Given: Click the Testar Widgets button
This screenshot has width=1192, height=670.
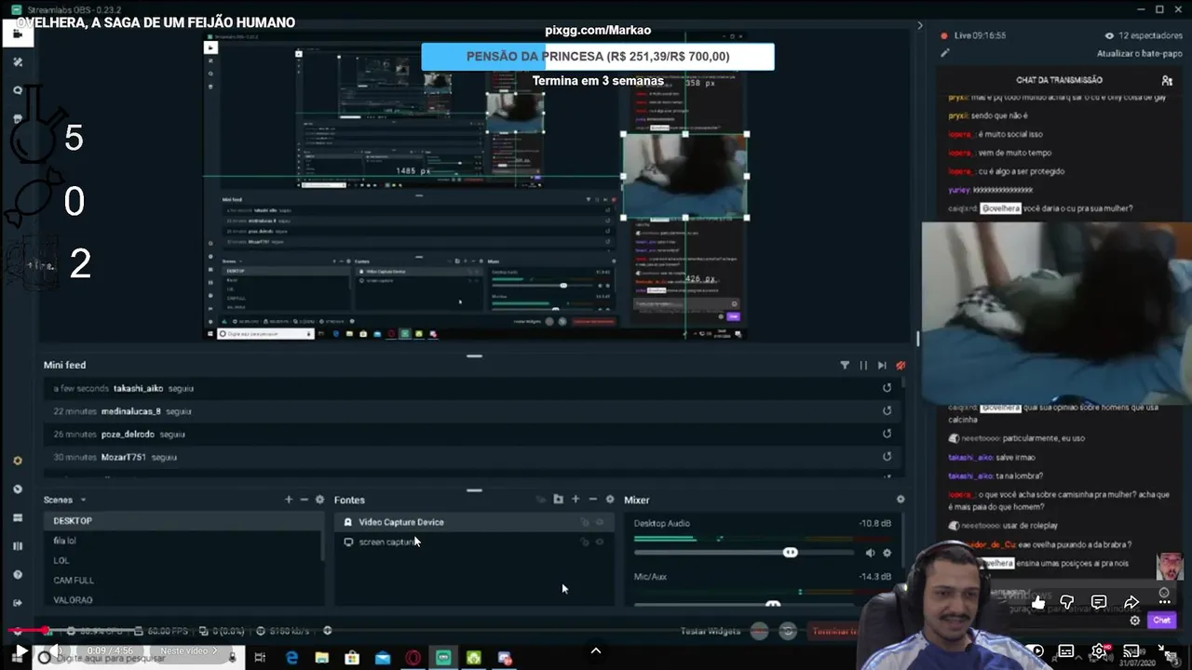Looking at the screenshot, I should [x=711, y=631].
